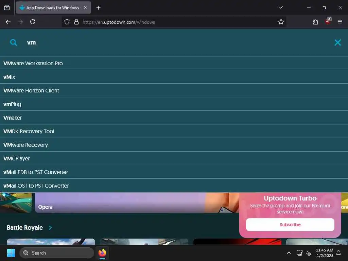Screen dimensions: 348x261
Task: Reload the current page
Action: click(33, 22)
